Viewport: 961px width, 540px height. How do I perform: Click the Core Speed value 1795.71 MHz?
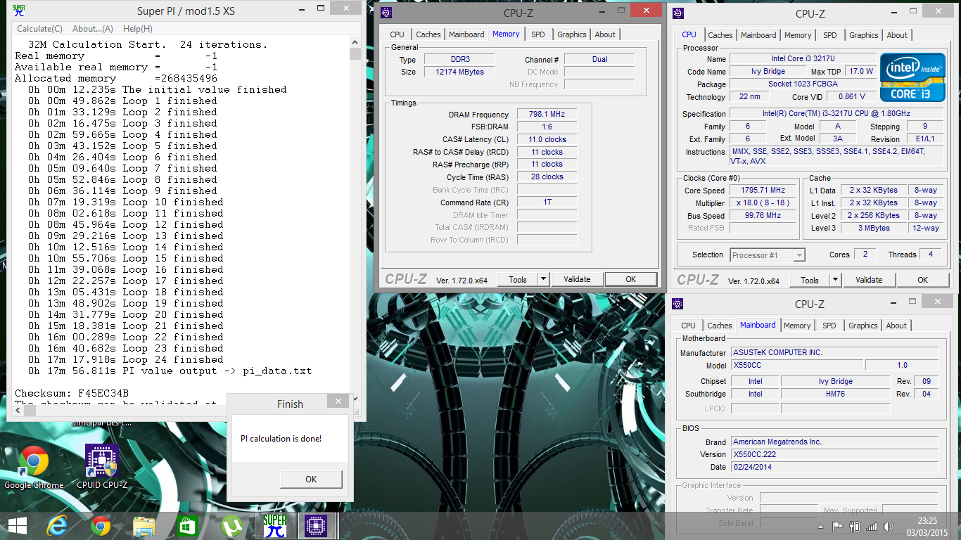(x=763, y=190)
